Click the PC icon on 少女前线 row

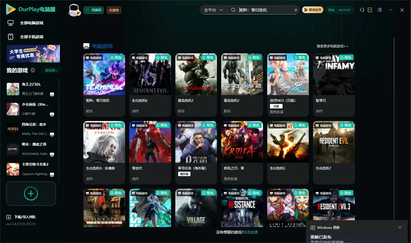pyautogui.click(x=52, y=115)
